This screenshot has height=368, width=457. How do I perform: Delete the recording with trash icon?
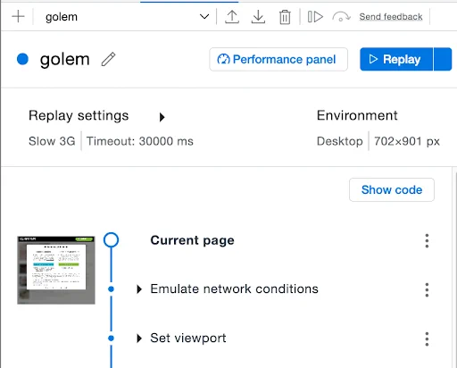tap(285, 17)
